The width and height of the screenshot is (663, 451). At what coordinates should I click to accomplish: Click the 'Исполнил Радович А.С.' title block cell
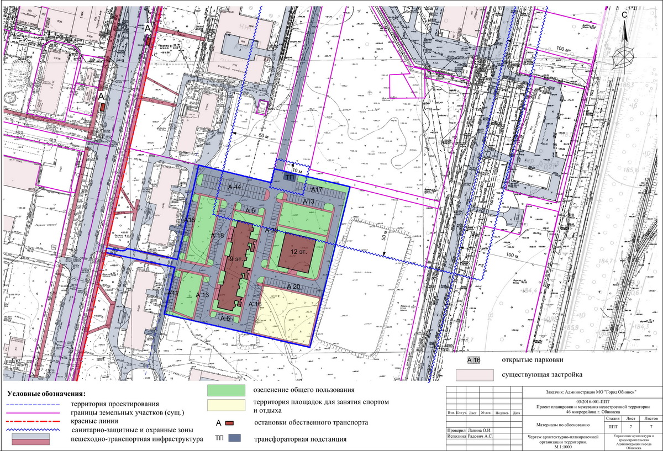(469, 437)
